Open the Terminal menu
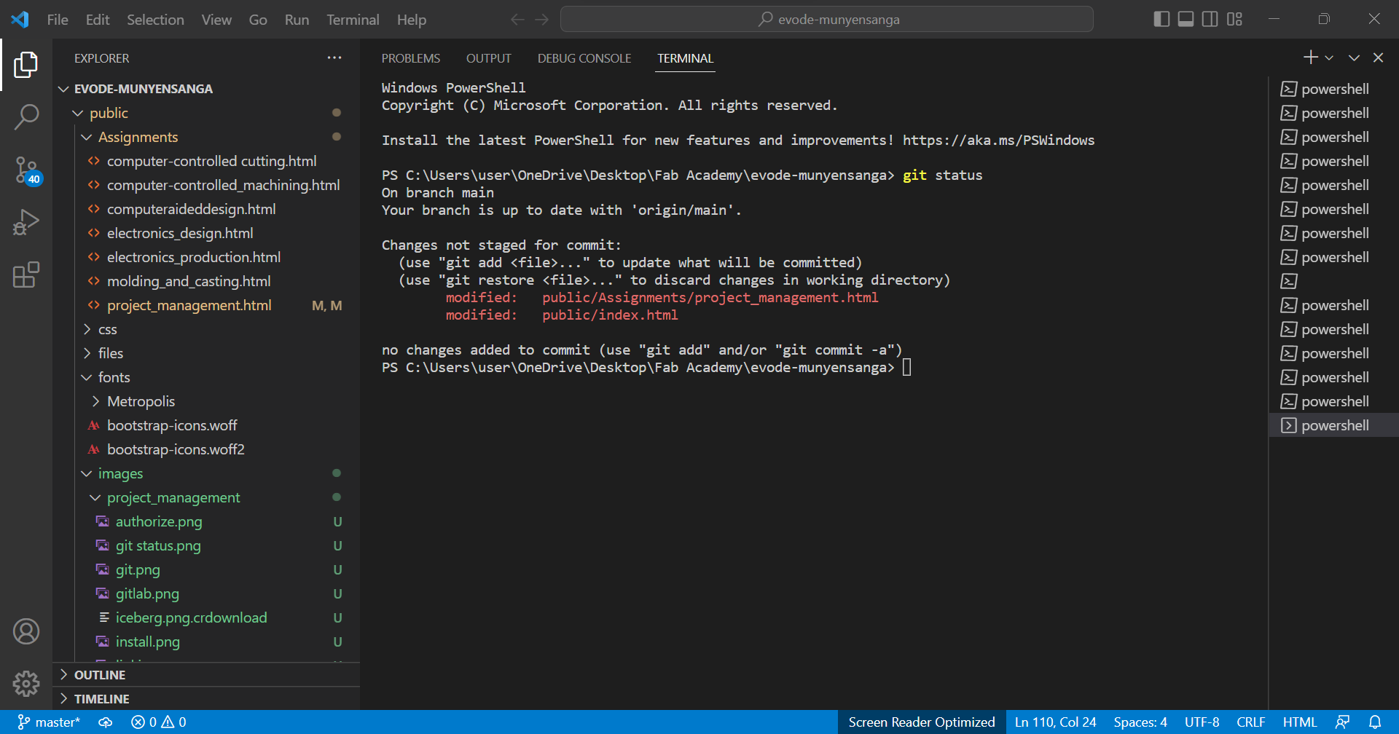Screen dimensions: 1399x734 pos(353,20)
